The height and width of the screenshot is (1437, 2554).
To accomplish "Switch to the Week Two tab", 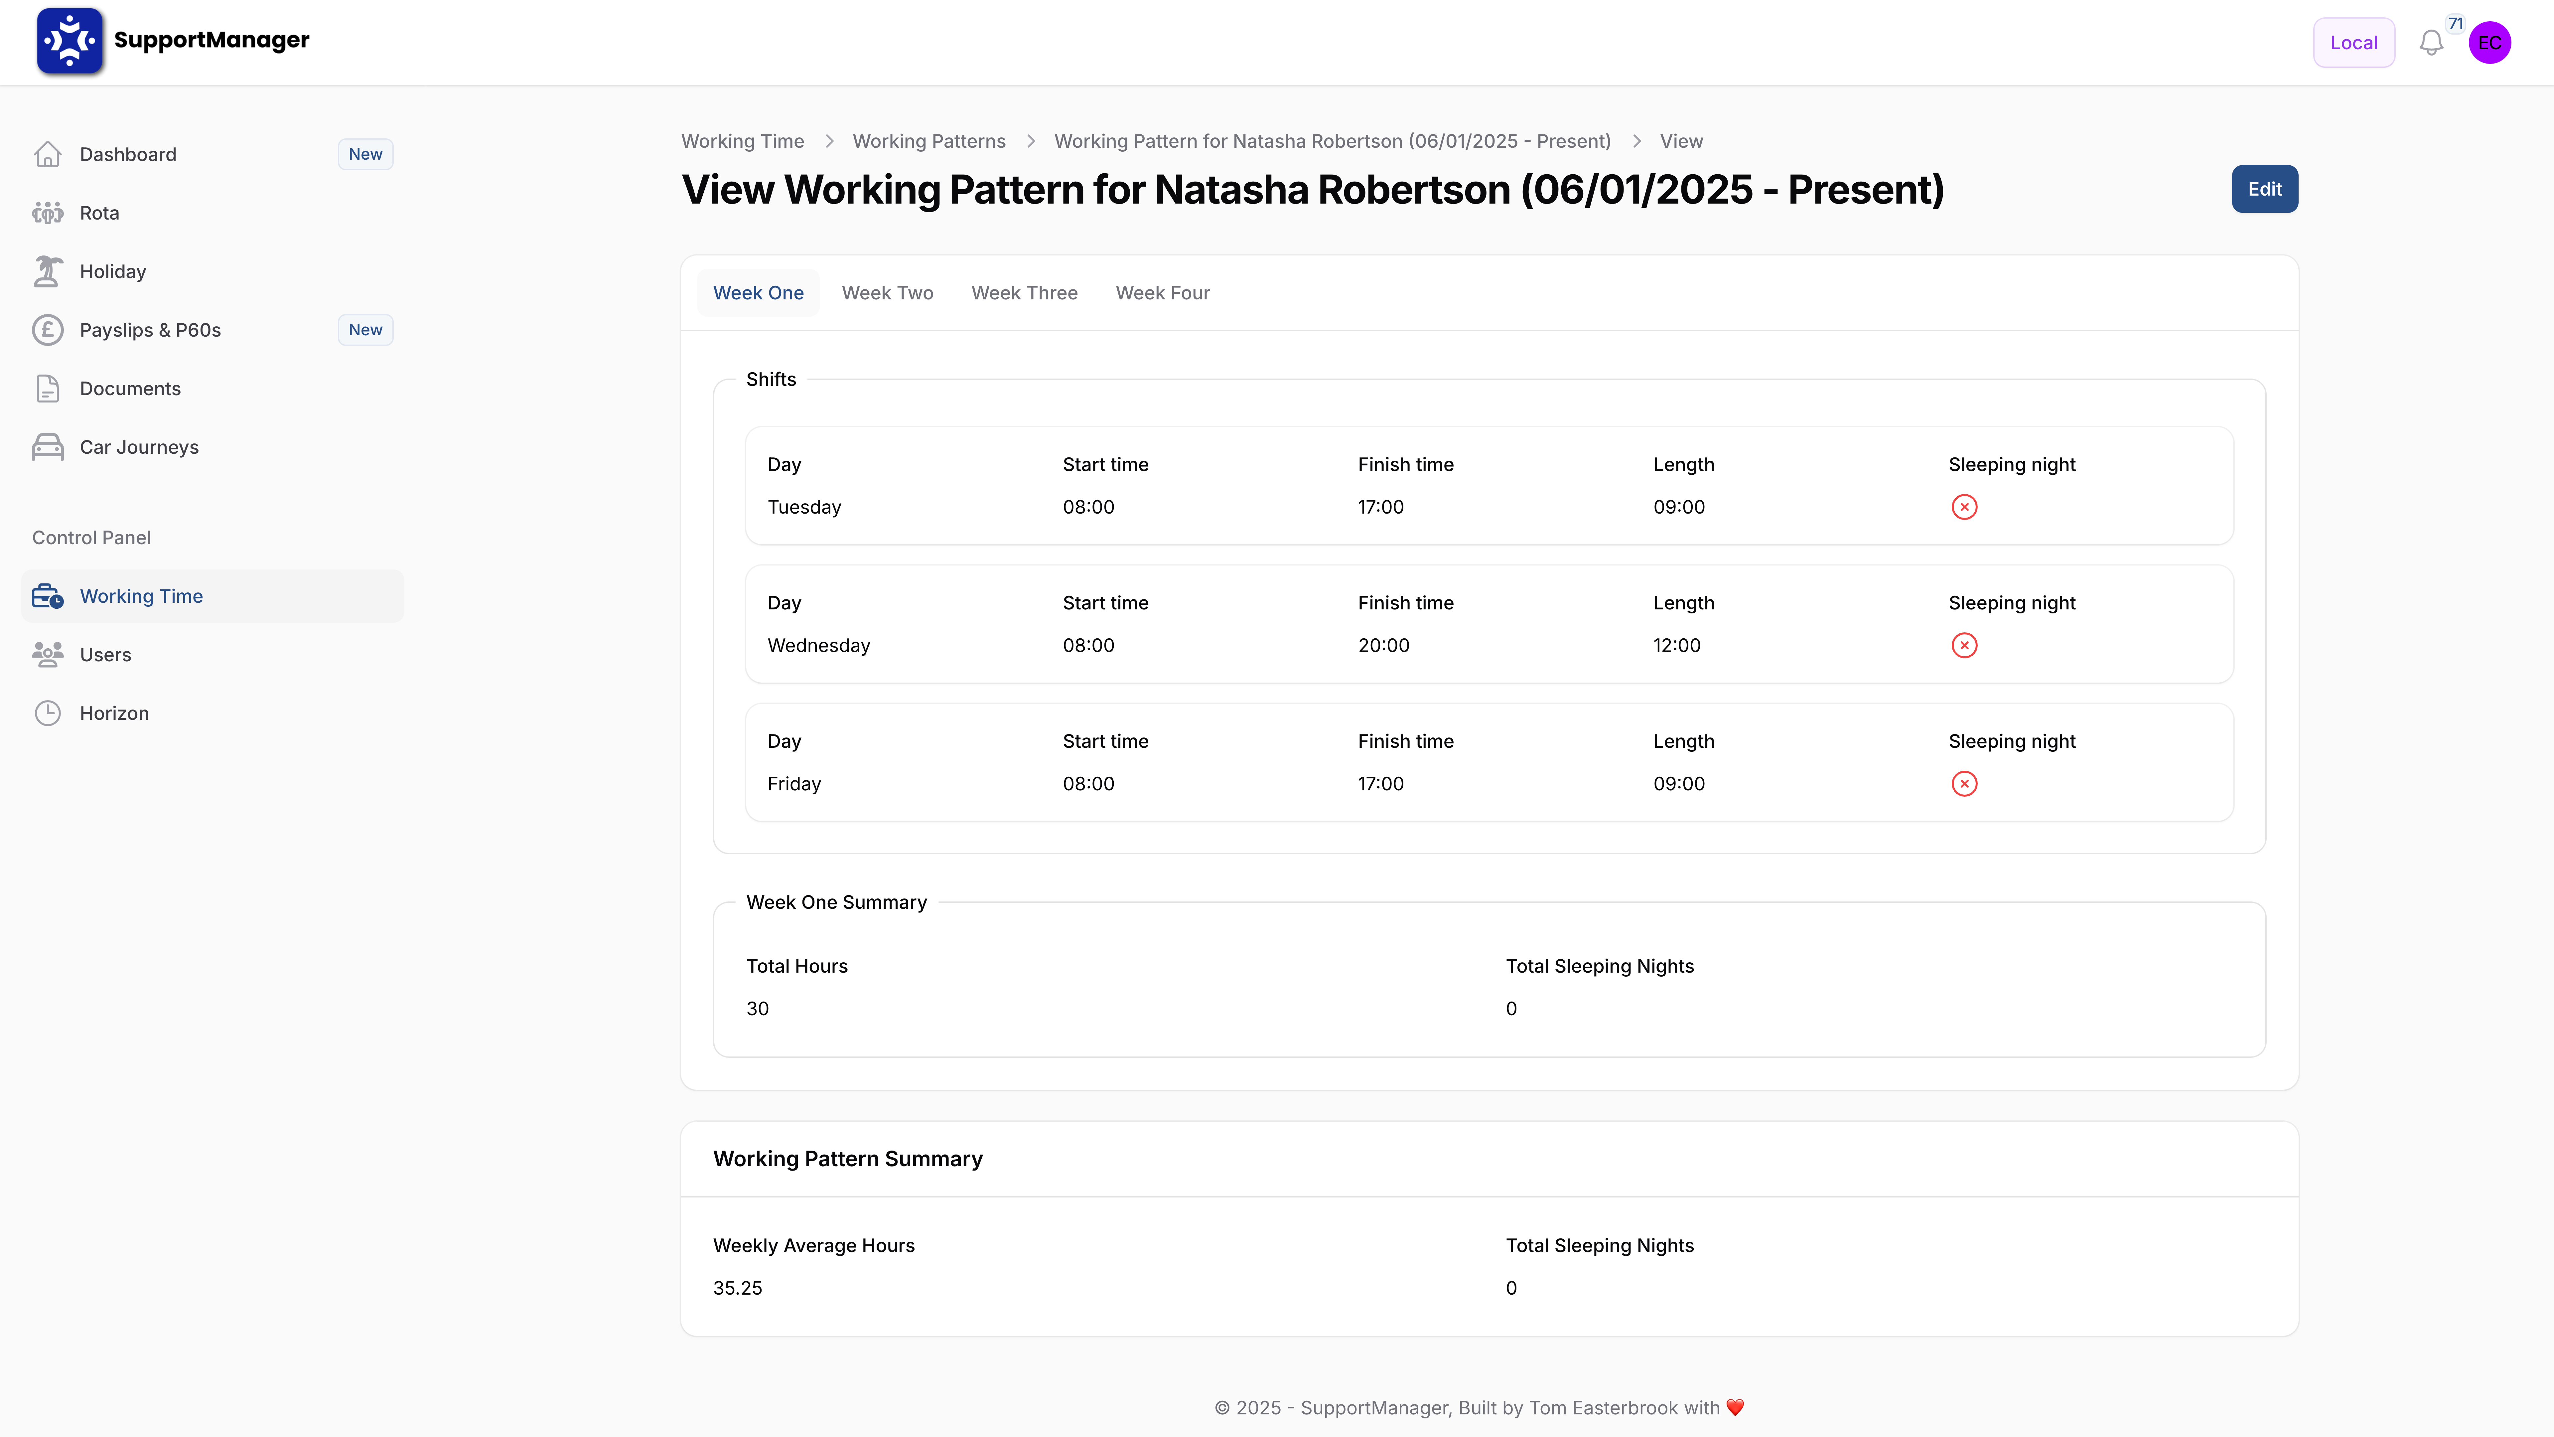I will pos(887,293).
